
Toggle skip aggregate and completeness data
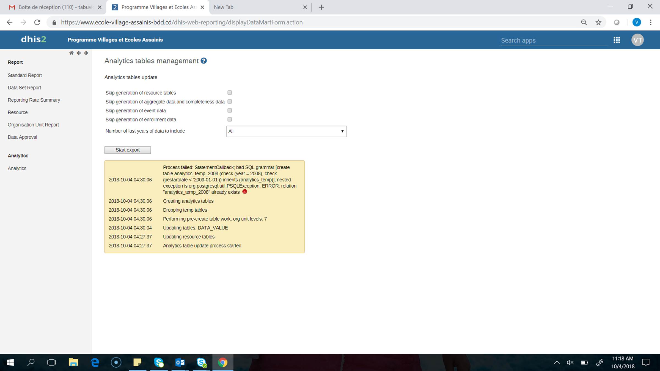click(x=230, y=101)
